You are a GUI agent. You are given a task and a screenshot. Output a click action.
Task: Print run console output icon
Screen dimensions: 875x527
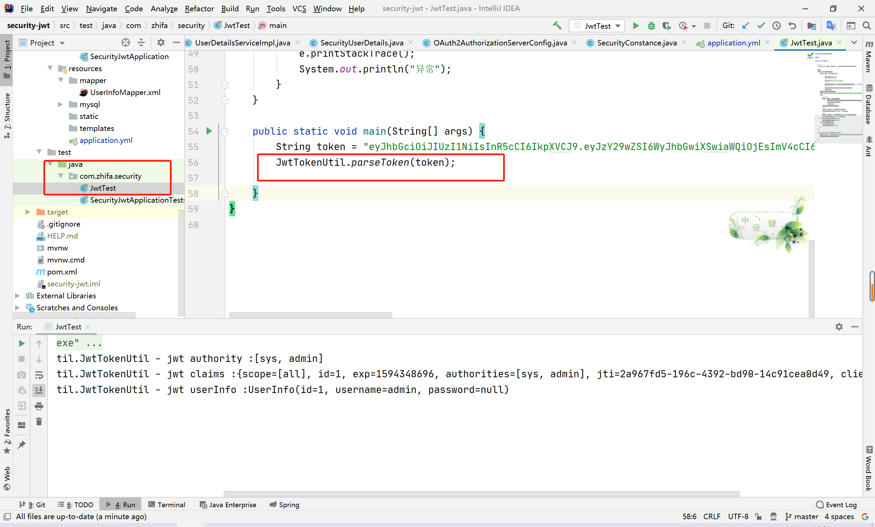point(39,406)
